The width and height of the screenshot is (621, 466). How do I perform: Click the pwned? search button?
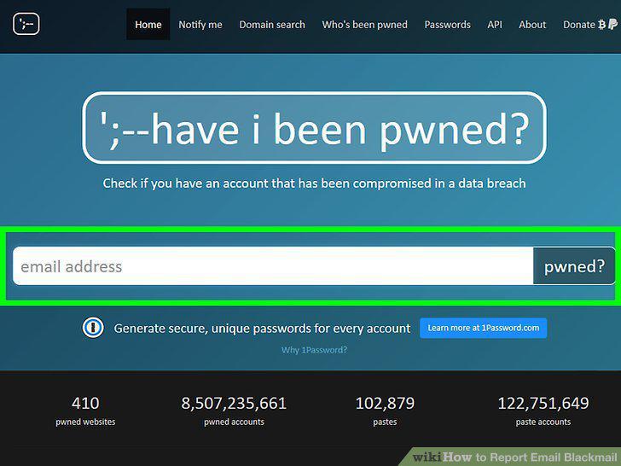click(x=574, y=266)
